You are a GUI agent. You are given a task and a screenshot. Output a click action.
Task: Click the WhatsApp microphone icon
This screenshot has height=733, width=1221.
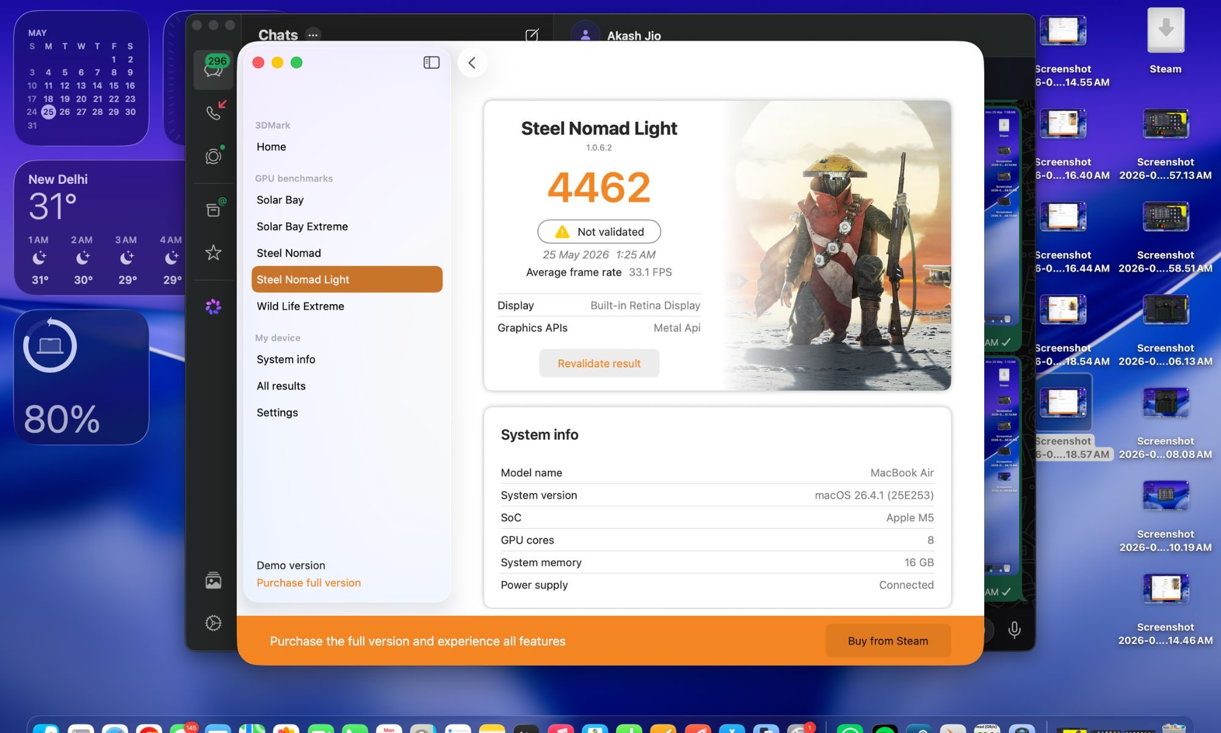(x=1014, y=630)
